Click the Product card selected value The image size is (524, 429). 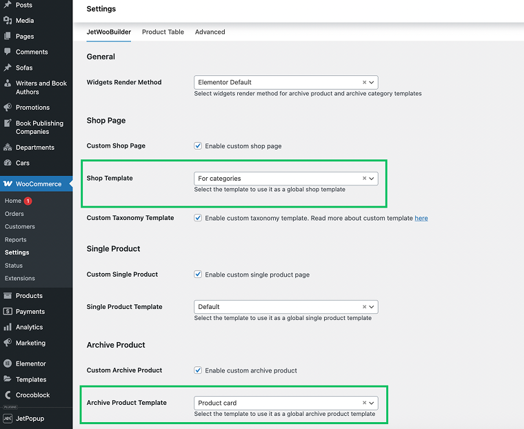tap(217, 403)
